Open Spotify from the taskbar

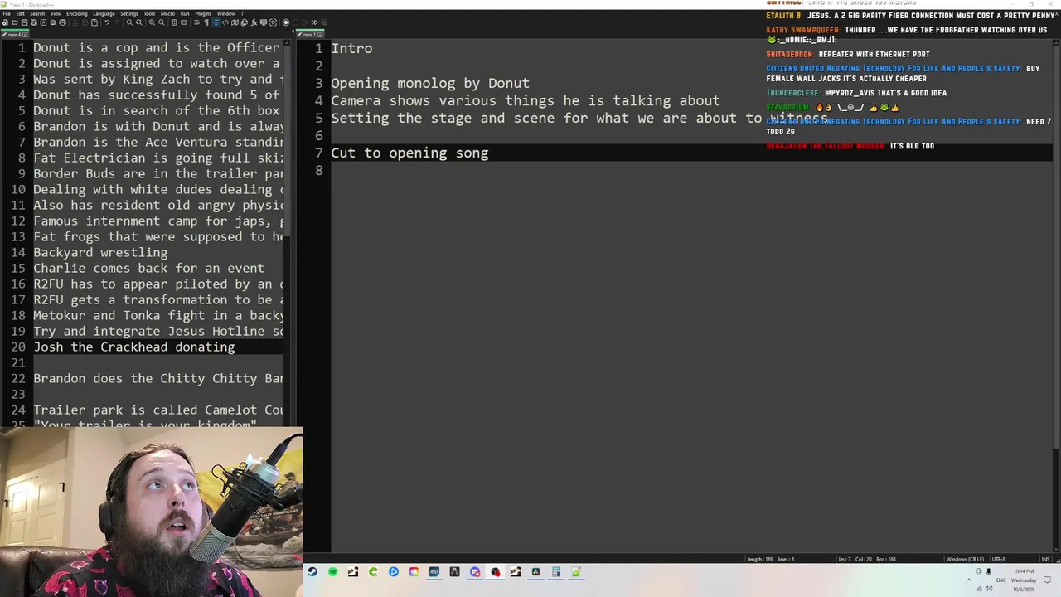coord(332,572)
